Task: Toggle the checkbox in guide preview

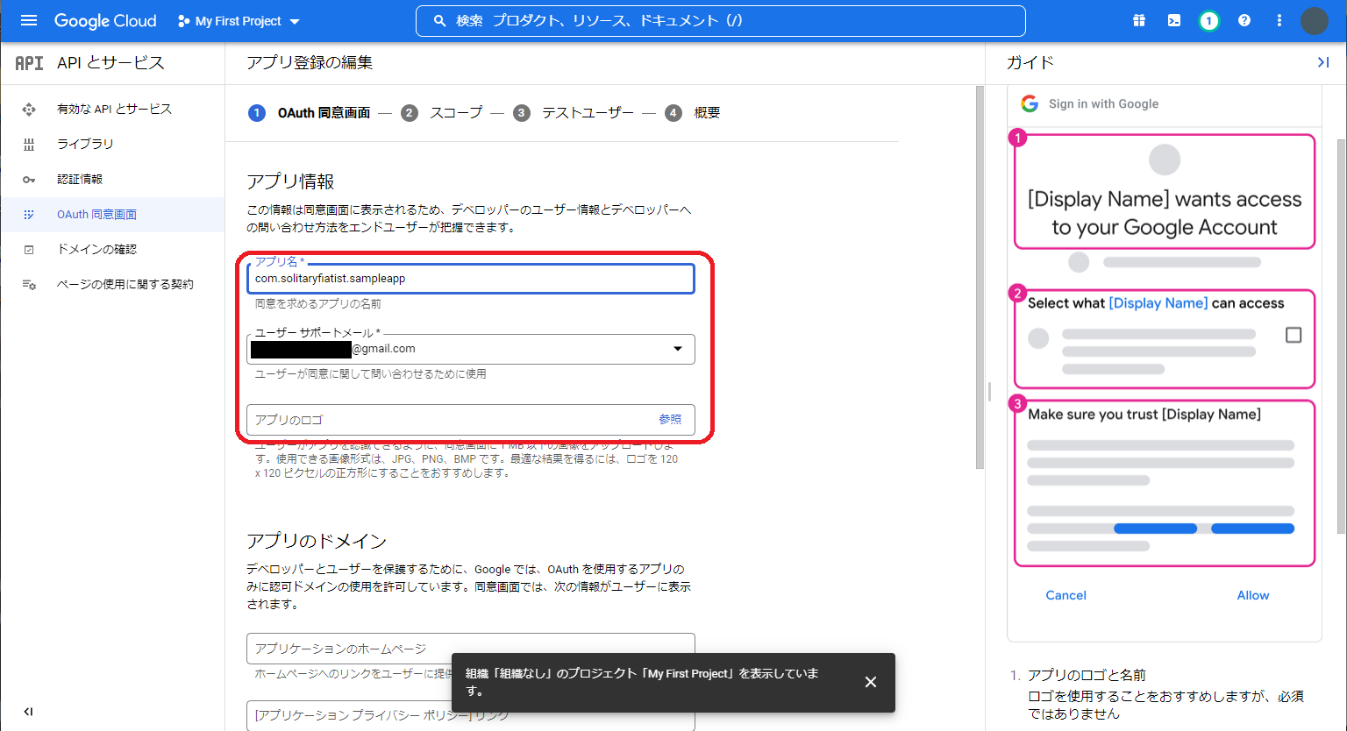Action: point(1294,335)
